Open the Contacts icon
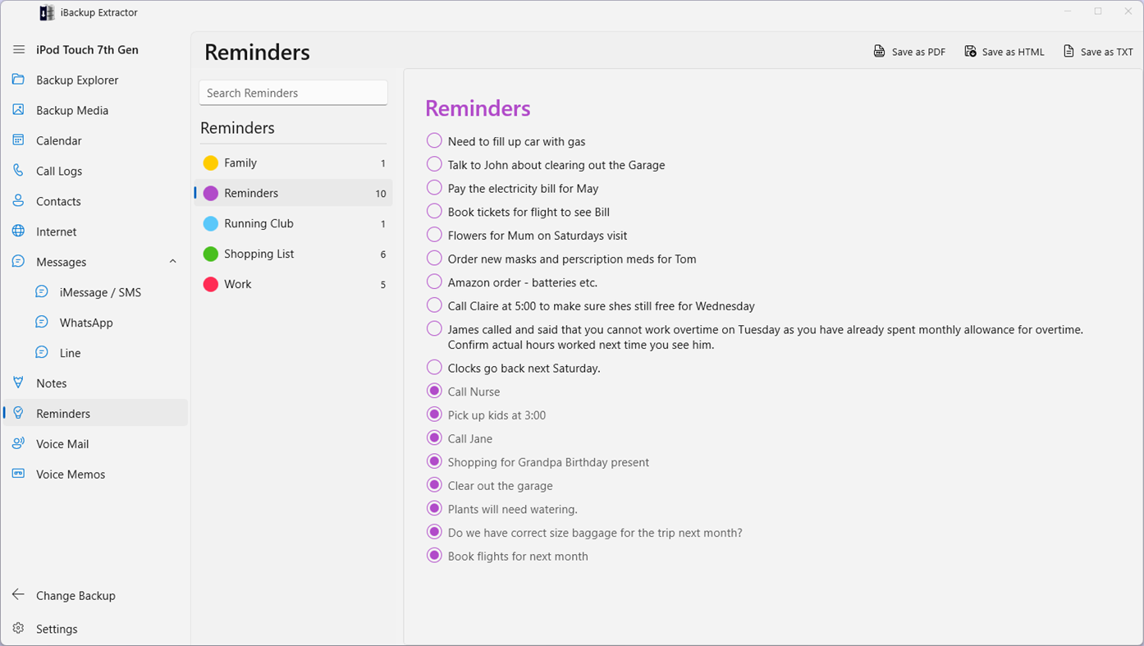1144x646 pixels. point(18,201)
